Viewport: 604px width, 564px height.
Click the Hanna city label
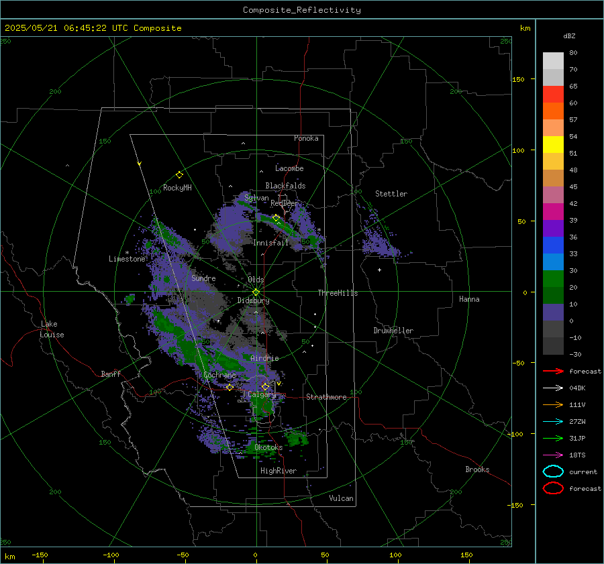coord(469,299)
